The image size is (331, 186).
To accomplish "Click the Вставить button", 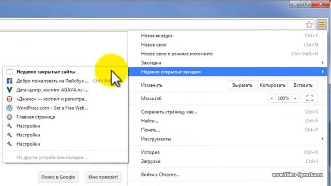I will click(303, 85).
